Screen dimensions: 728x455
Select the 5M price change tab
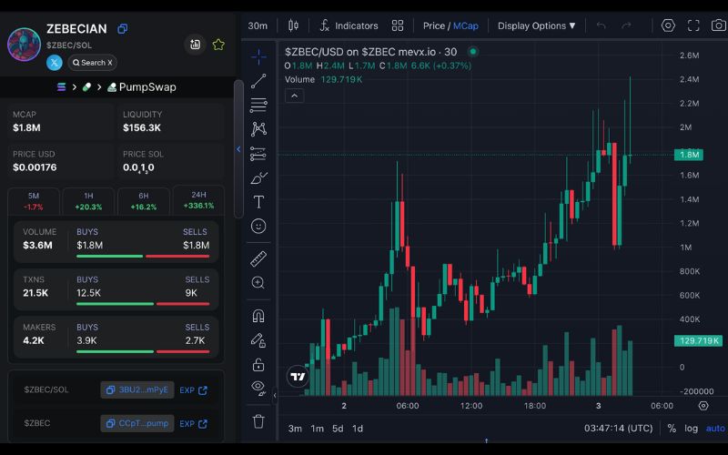(34, 201)
